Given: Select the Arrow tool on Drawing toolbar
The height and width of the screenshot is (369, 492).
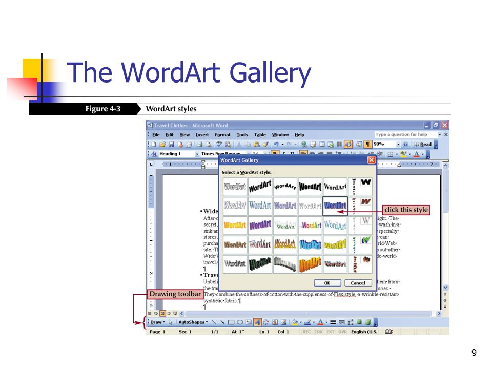Looking at the screenshot, I should pyautogui.click(x=222, y=322).
